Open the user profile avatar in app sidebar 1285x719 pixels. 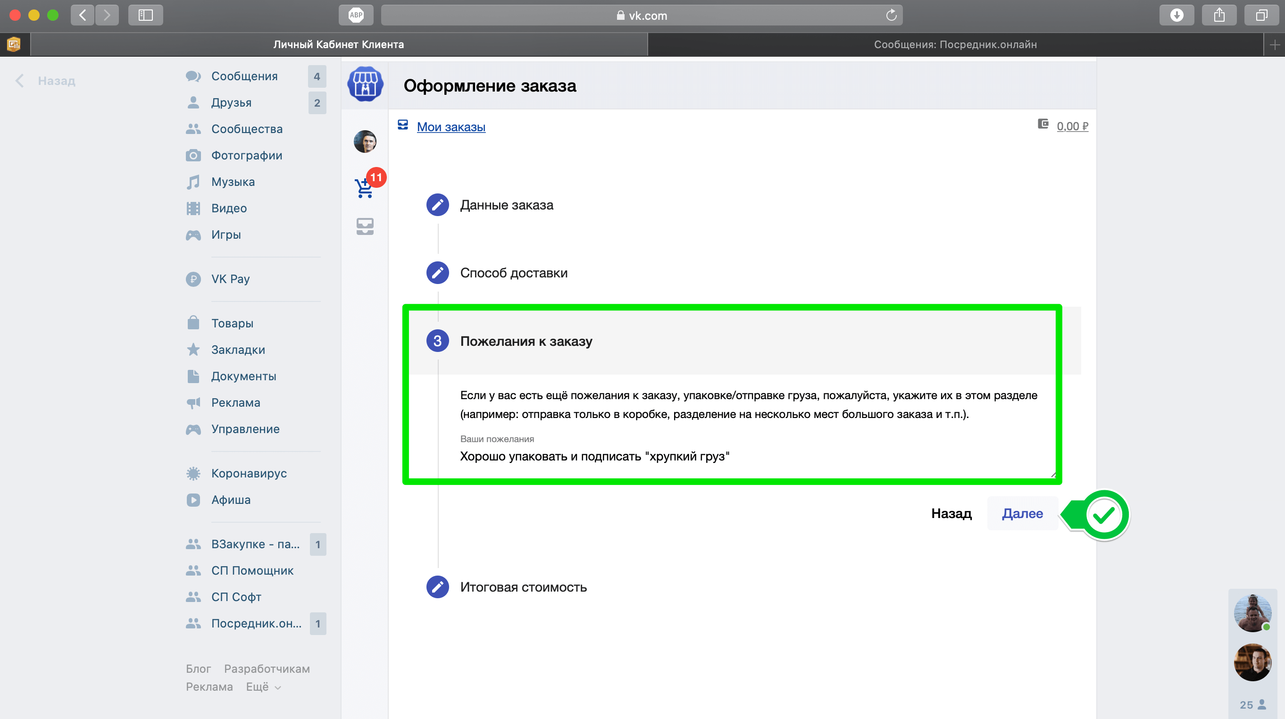click(x=365, y=142)
